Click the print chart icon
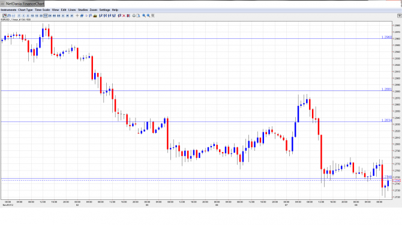Image resolution: width=402 pixels, height=225 pixels. point(134,16)
